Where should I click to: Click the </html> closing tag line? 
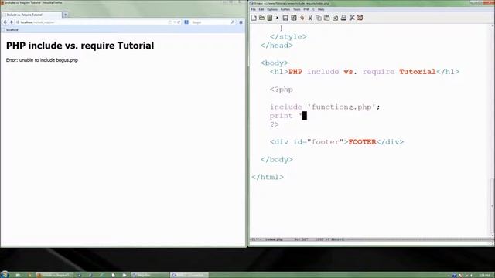pyautogui.click(x=268, y=177)
